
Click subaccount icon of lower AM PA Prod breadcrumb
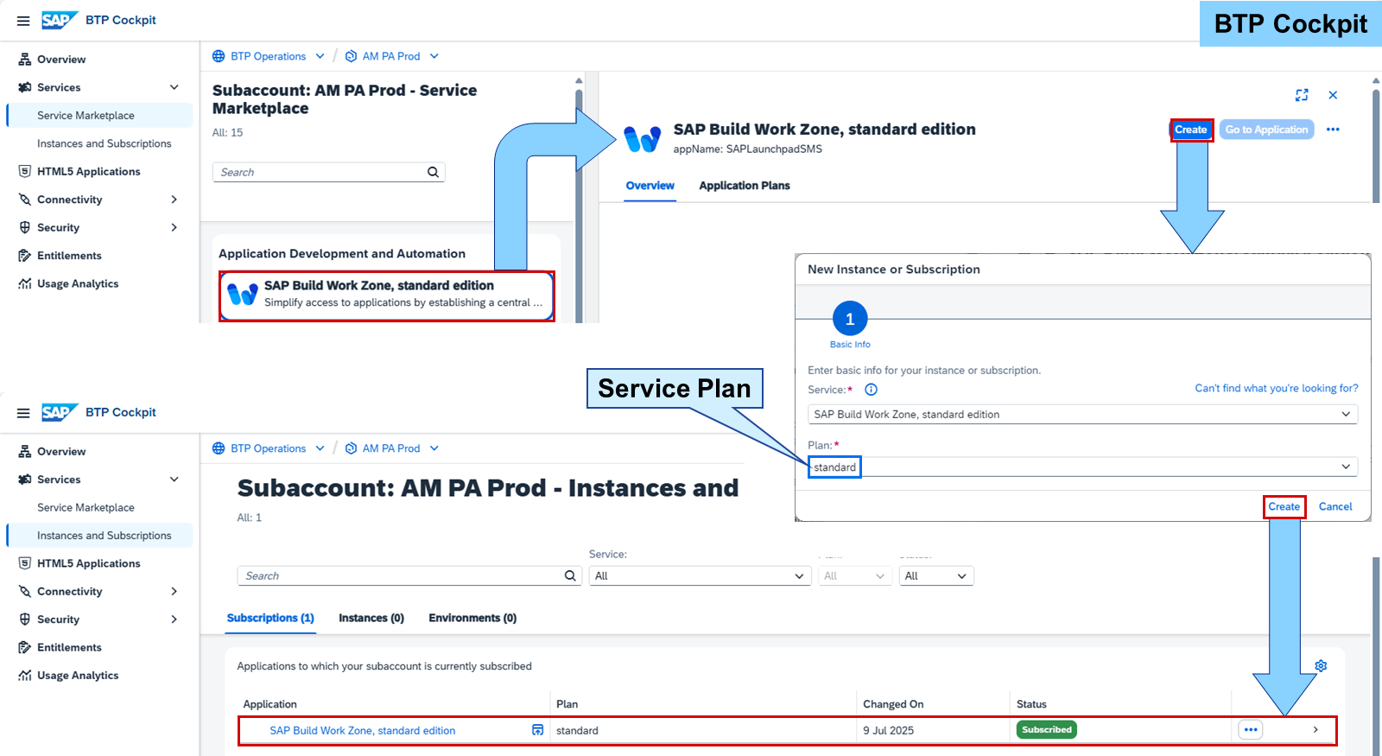[351, 448]
